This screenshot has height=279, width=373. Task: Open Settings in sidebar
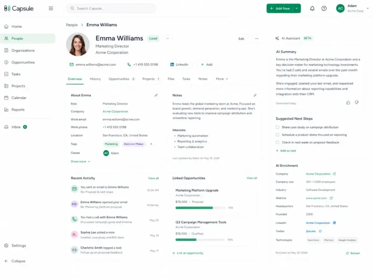pos(28,246)
